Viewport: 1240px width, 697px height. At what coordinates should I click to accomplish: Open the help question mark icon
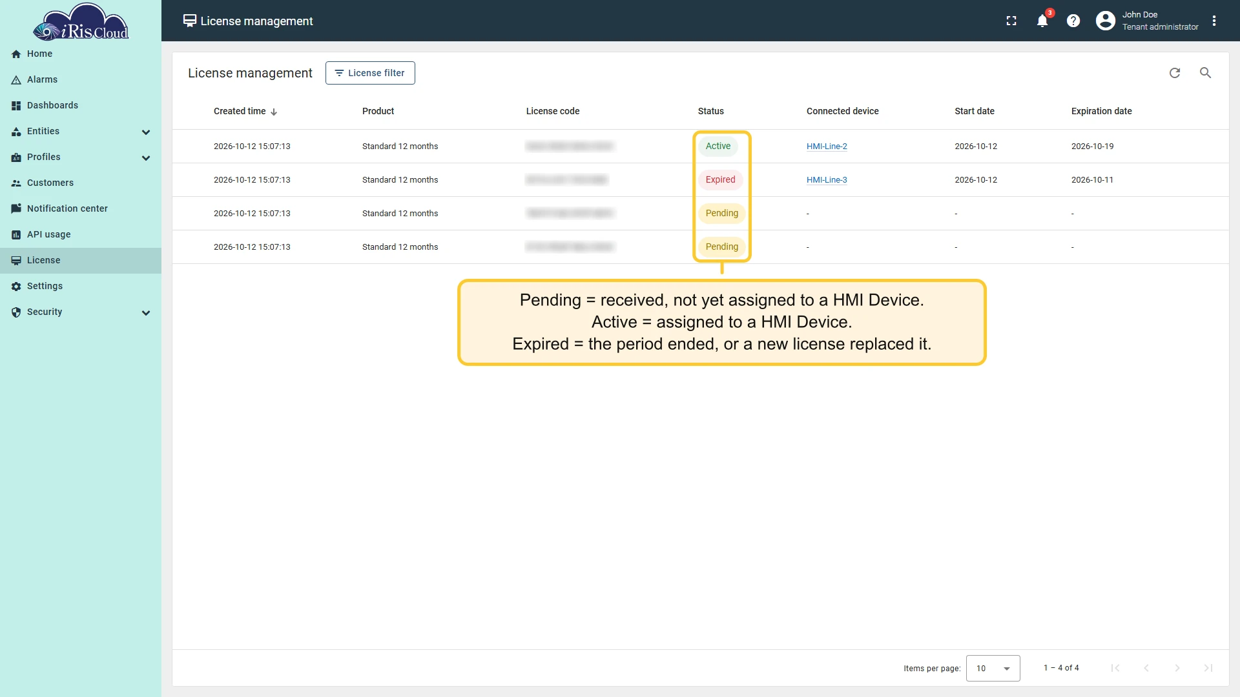[x=1073, y=21]
